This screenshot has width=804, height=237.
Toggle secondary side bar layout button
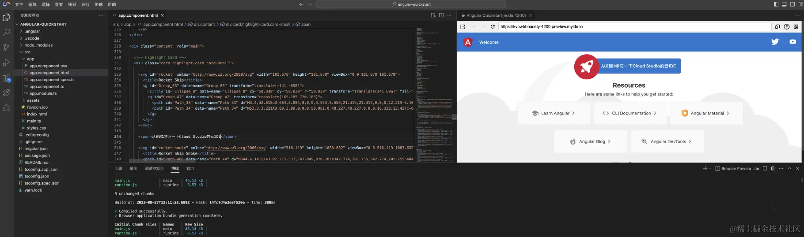pos(793,4)
